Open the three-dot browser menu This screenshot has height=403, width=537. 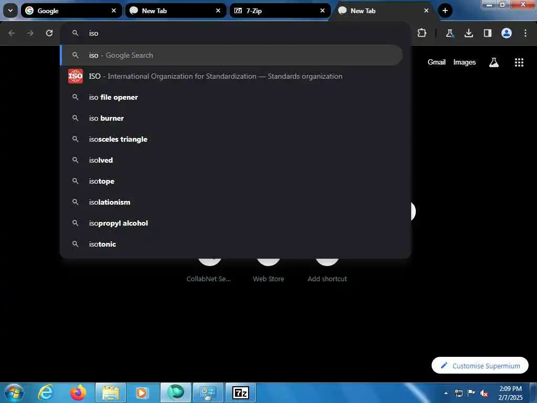525,33
